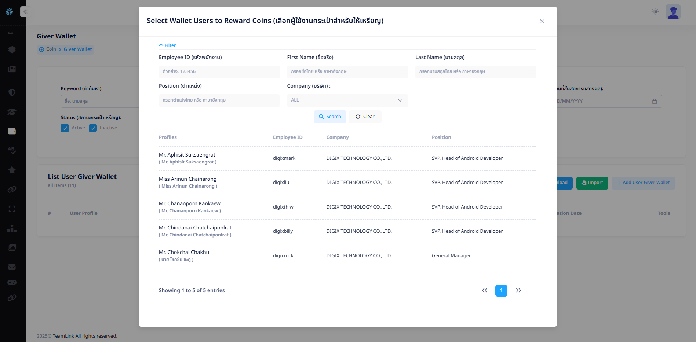Image resolution: width=696 pixels, height=342 pixels.
Task: Click the Search button
Action: 329,117
